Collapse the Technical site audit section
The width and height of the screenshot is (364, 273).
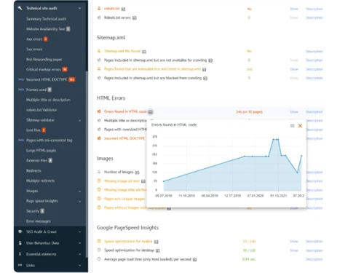click(79, 8)
